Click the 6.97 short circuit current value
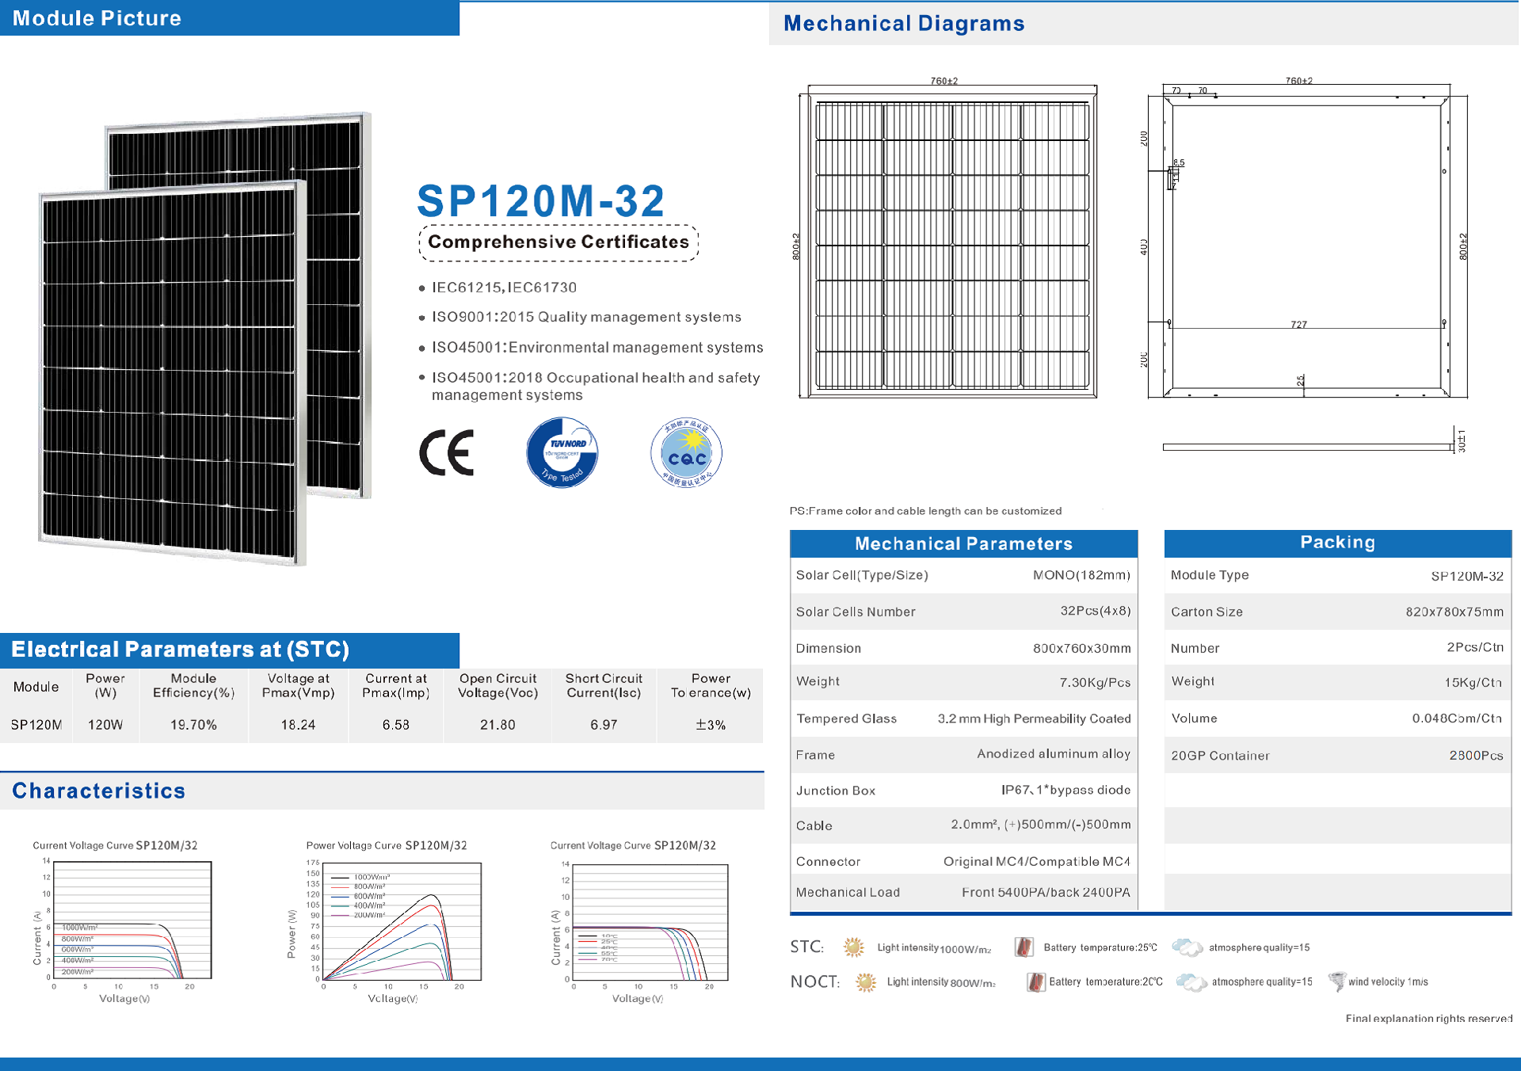The height and width of the screenshot is (1071, 1521). pyautogui.click(x=604, y=725)
